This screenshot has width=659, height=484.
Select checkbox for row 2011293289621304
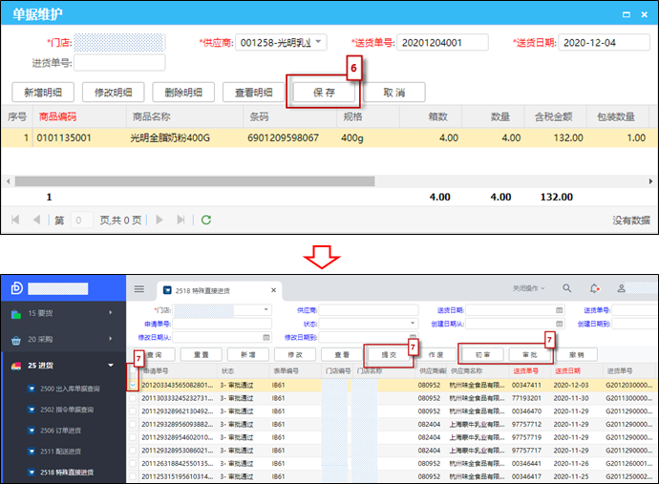134,410
